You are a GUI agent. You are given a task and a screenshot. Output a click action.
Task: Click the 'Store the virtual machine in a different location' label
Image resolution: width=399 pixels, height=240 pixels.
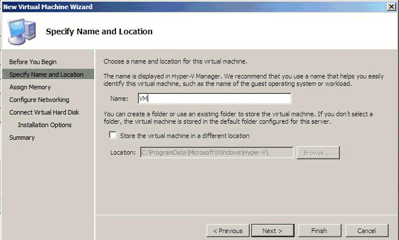185,136
